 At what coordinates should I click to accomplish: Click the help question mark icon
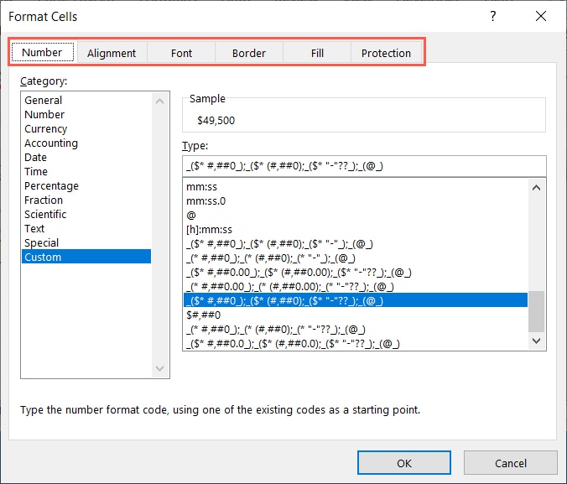[493, 16]
